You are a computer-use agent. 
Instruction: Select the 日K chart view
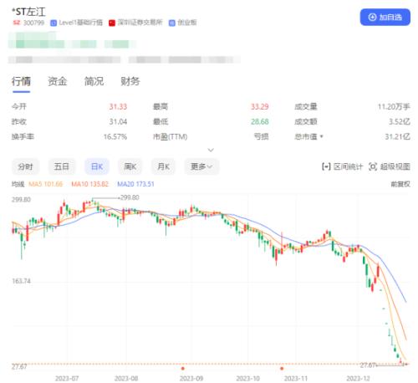[97, 166]
